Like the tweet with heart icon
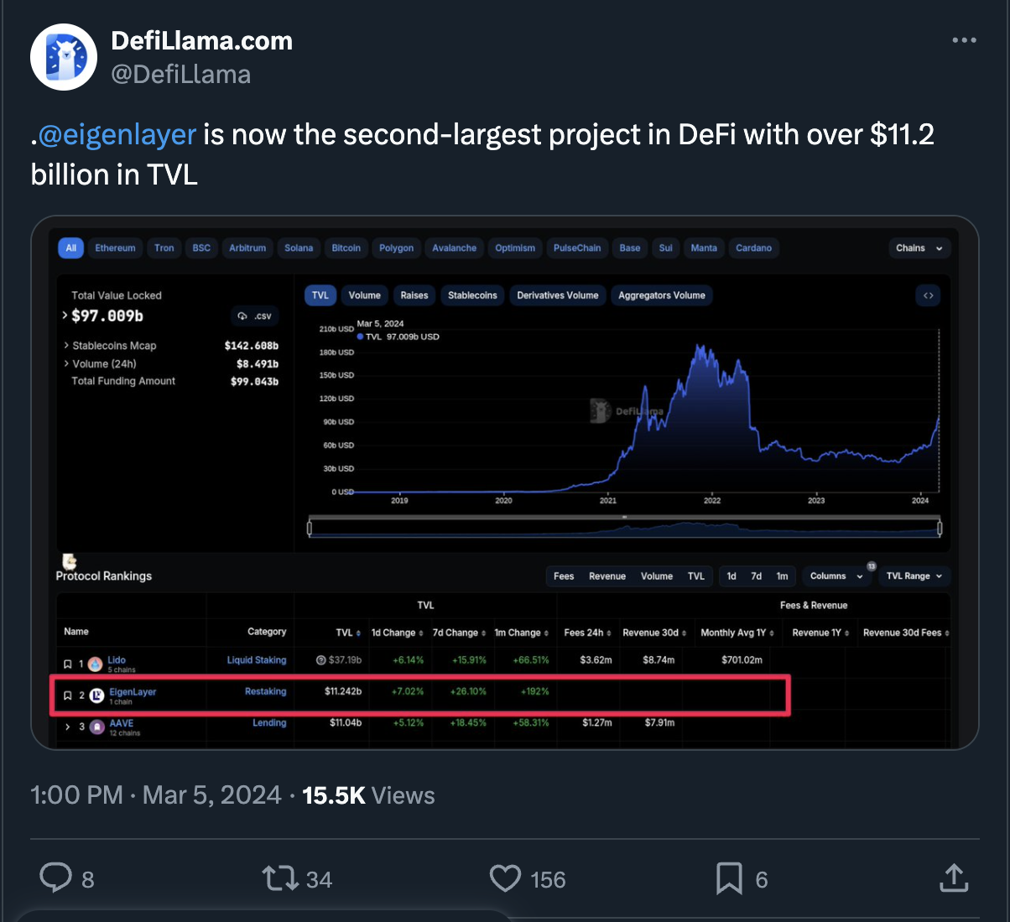This screenshot has width=1010, height=922. [505, 878]
